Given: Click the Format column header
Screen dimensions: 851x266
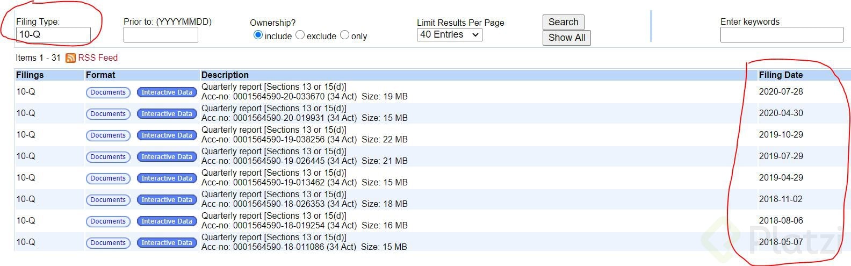Looking at the screenshot, I should (100, 75).
